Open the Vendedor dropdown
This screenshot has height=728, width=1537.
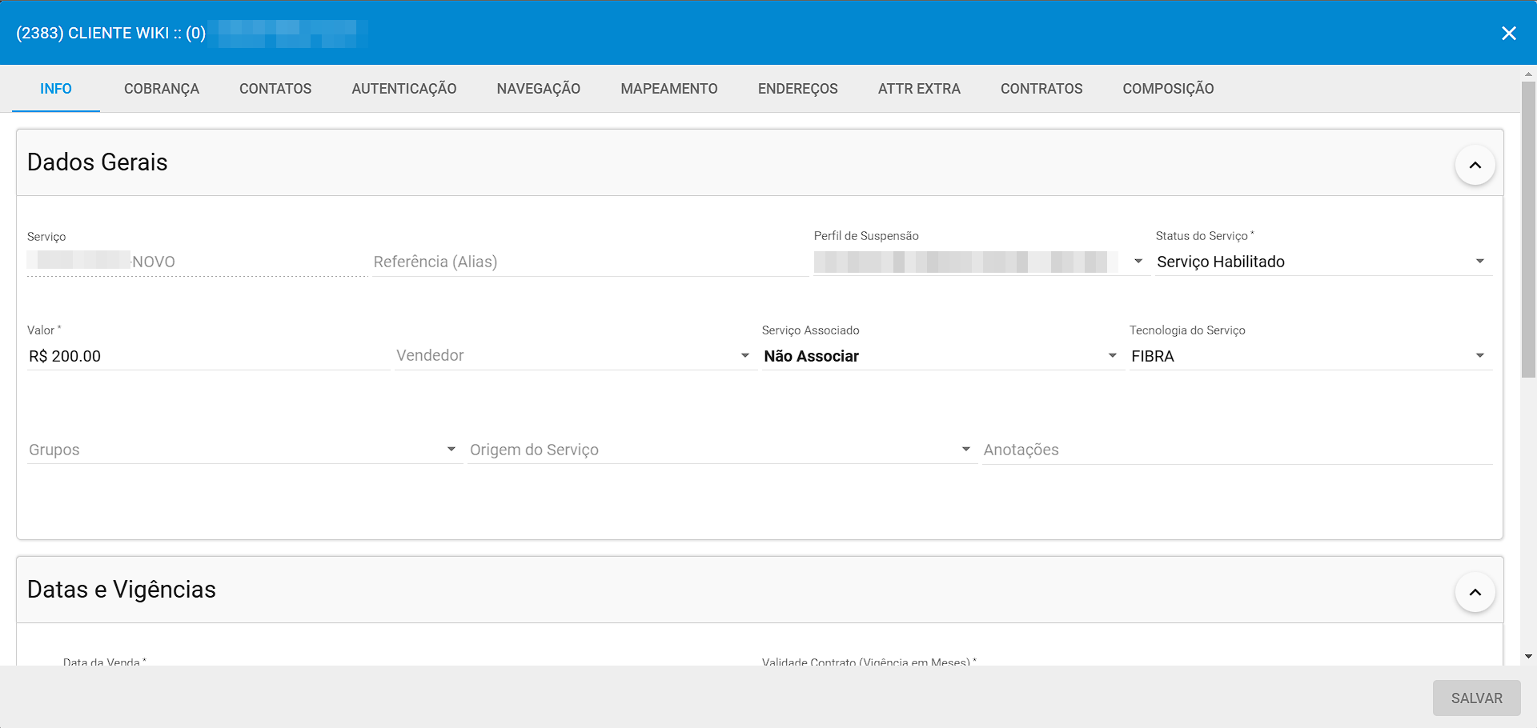click(x=576, y=356)
